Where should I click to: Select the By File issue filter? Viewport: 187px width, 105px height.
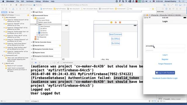[x=4, y=12]
